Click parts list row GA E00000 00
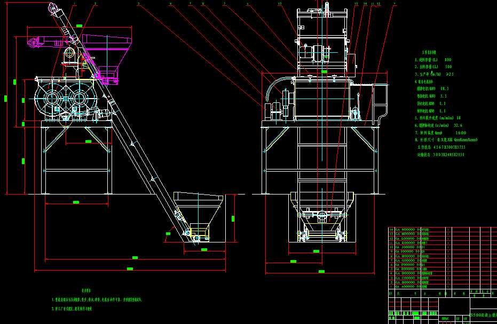The image size is (497, 324). click(x=444, y=269)
